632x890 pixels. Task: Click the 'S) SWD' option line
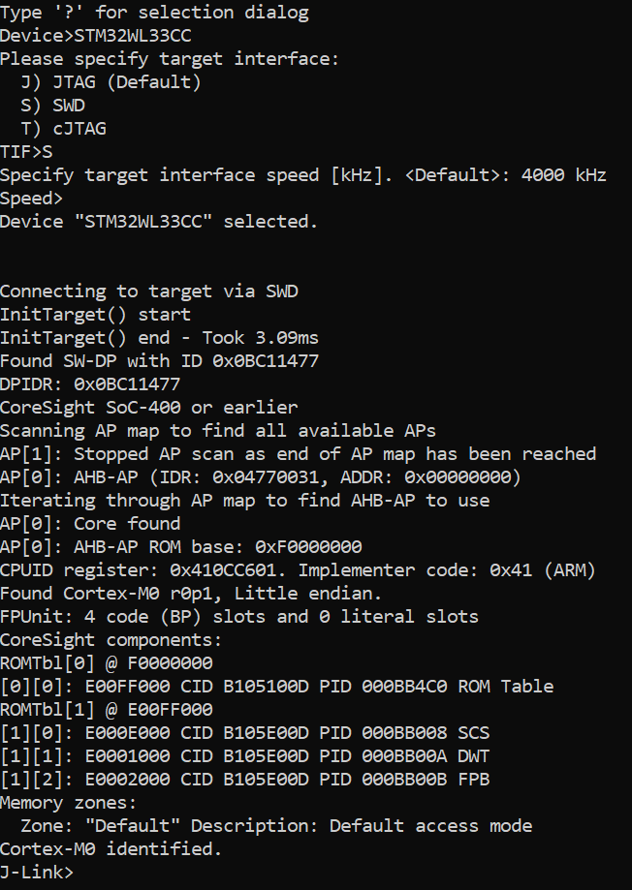(52, 106)
